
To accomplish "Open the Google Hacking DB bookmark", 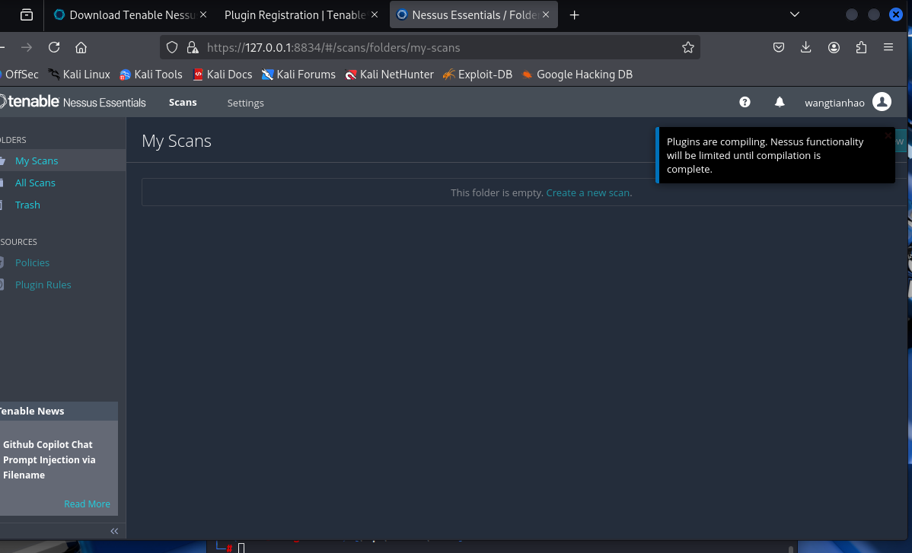I will [577, 75].
